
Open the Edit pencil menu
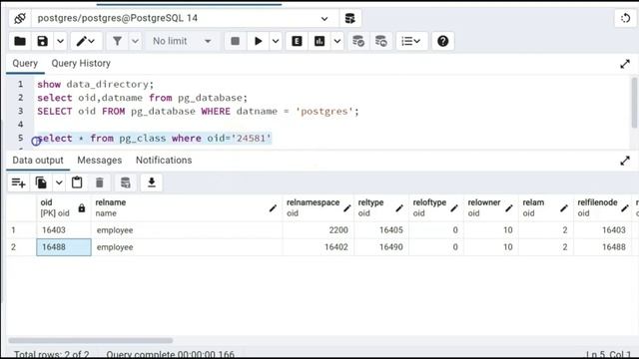[86, 41]
